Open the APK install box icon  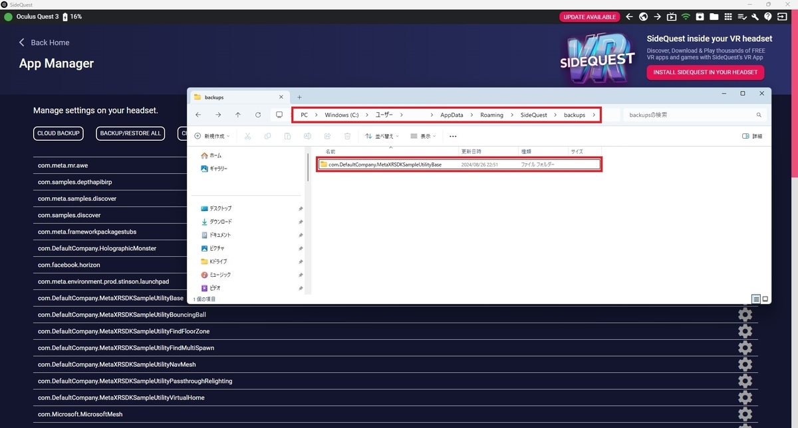pyautogui.click(x=700, y=17)
